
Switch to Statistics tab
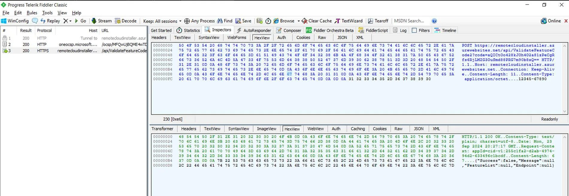tap(188, 30)
